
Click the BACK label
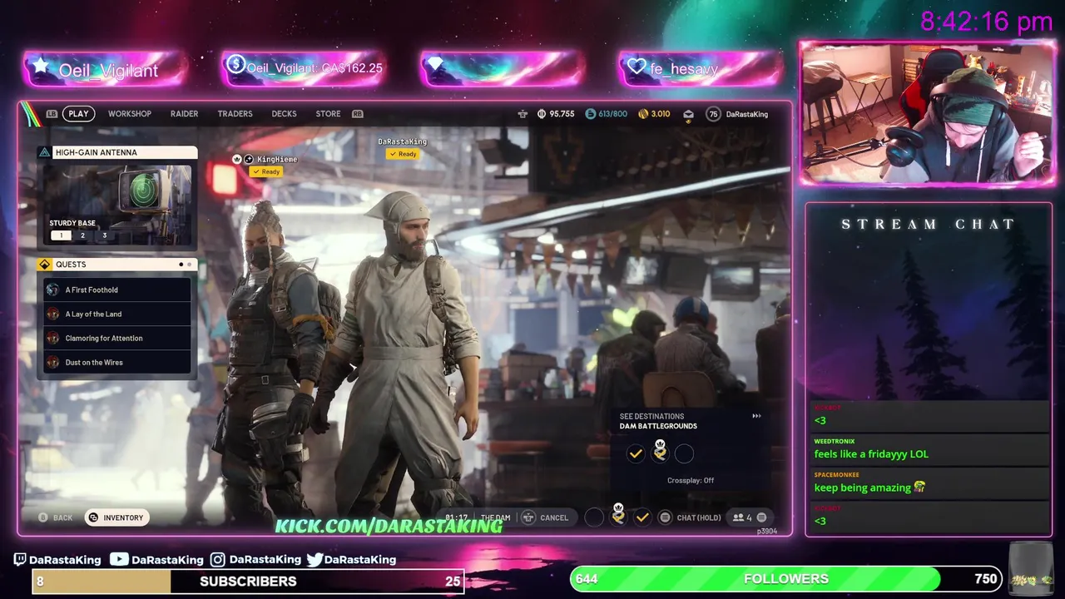[62, 517]
